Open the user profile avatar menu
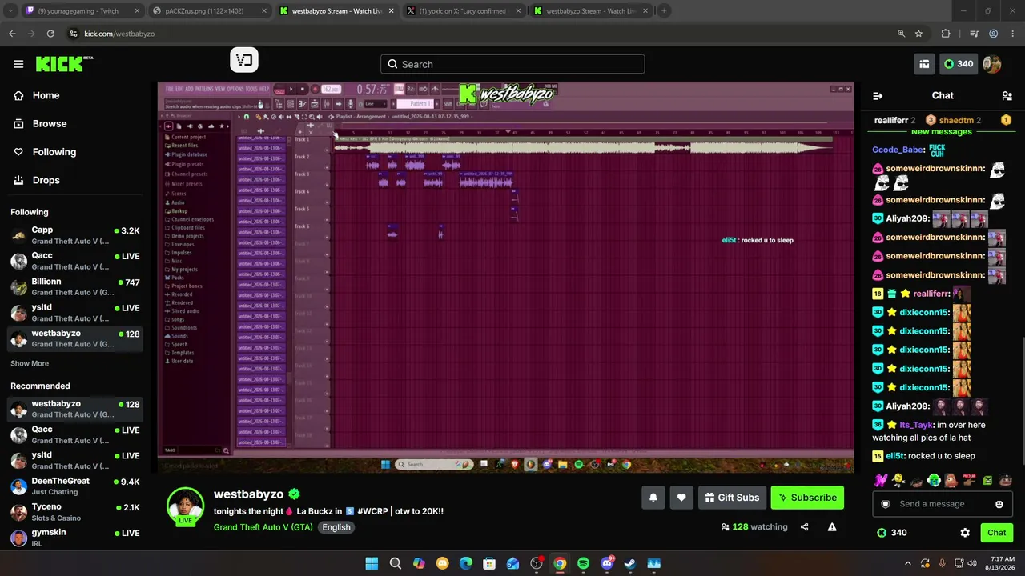Image resolution: width=1025 pixels, height=576 pixels. coord(992,64)
